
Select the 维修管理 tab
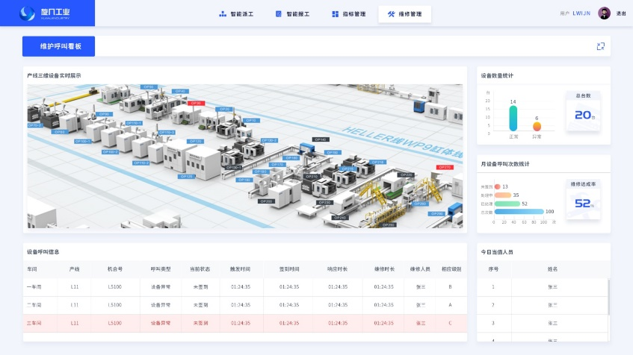(404, 13)
